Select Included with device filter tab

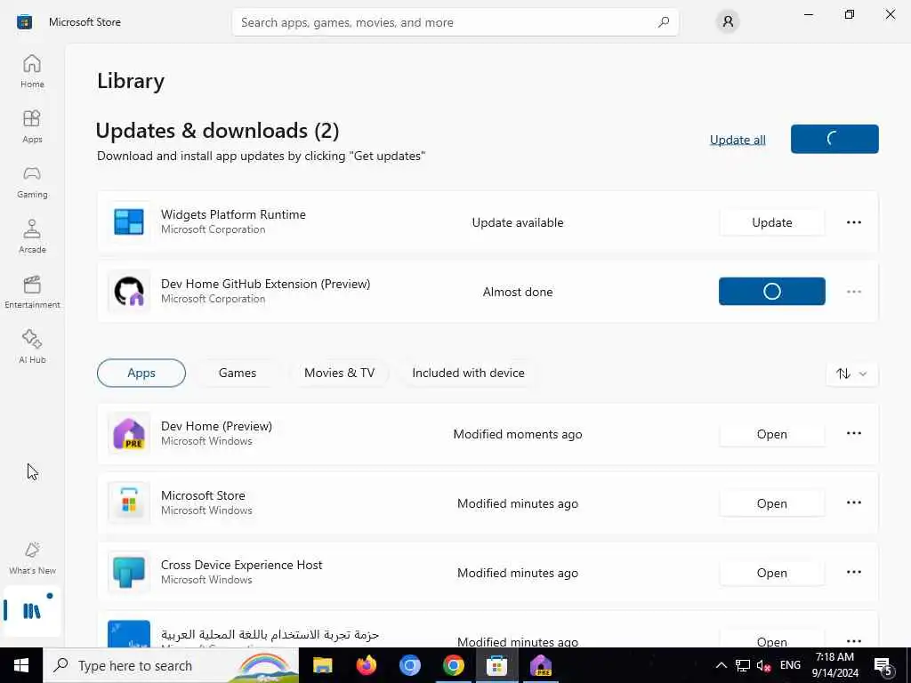tap(468, 373)
